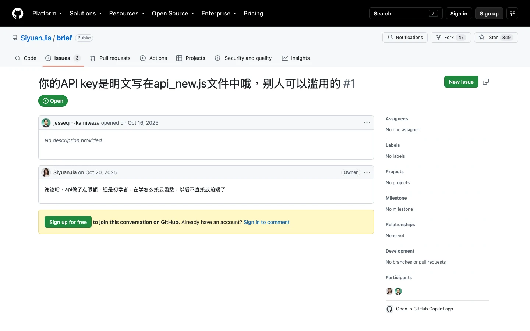
Task: Switch to the Insights tab
Action: point(296,58)
